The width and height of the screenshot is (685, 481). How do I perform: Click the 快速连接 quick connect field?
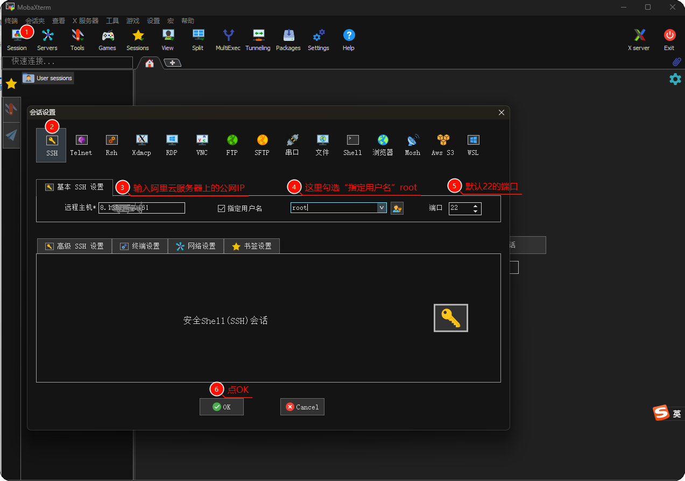point(67,62)
